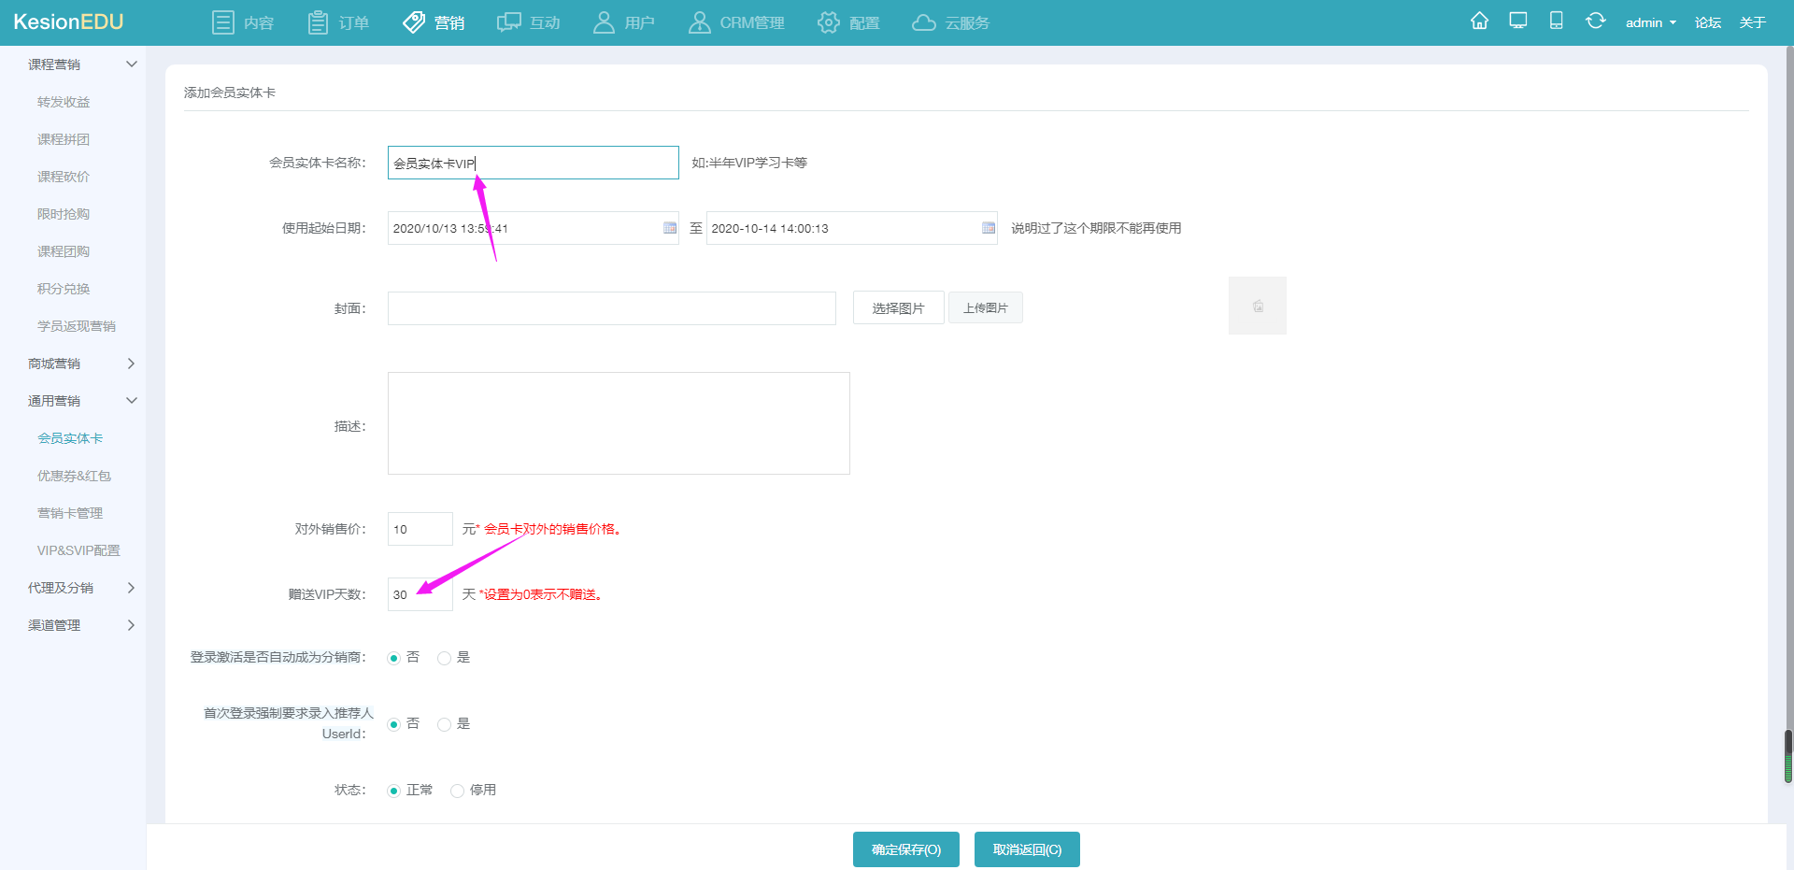Image resolution: width=1794 pixels, height=870 pixels.
Task: Expand the 商城营销 sidebar section
Action: click(80, 364)
